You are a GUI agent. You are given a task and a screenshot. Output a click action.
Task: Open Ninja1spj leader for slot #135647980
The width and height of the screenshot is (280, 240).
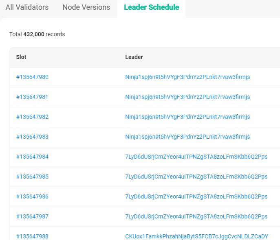pyautogui.click(x=187, y=77)
